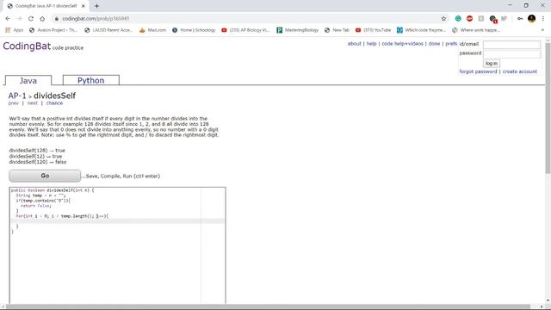551x310 pixels.
Task: Click the 'dividesSelf(12) → true' example text
Action: click(x=35, y=157)
